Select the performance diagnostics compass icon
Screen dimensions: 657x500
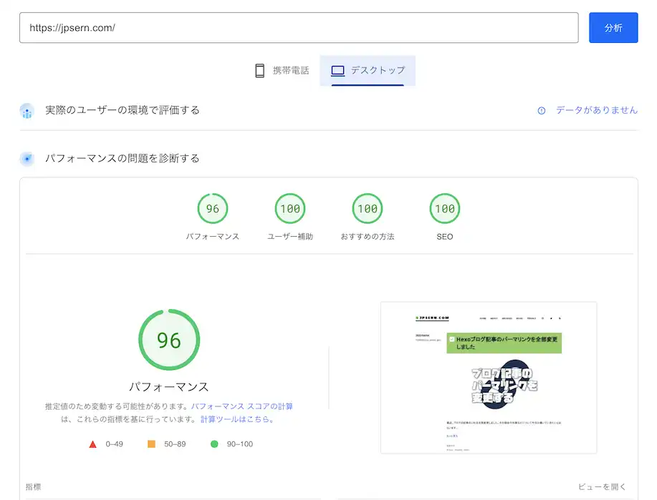(27, 159)
